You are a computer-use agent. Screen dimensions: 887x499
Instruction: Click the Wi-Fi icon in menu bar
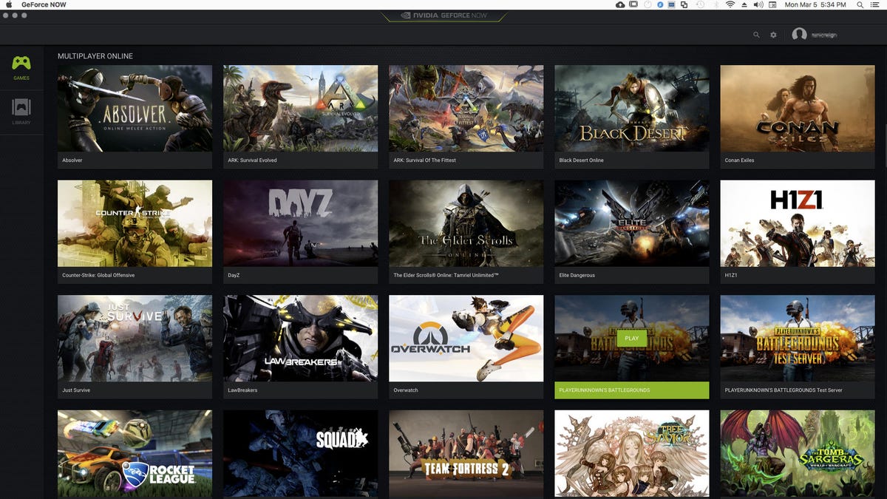[730, 4]
